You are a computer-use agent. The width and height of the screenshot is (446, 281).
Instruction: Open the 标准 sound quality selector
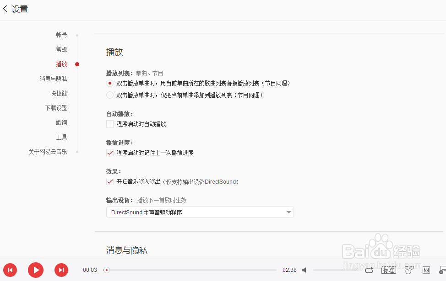click(x=388, y=270)
